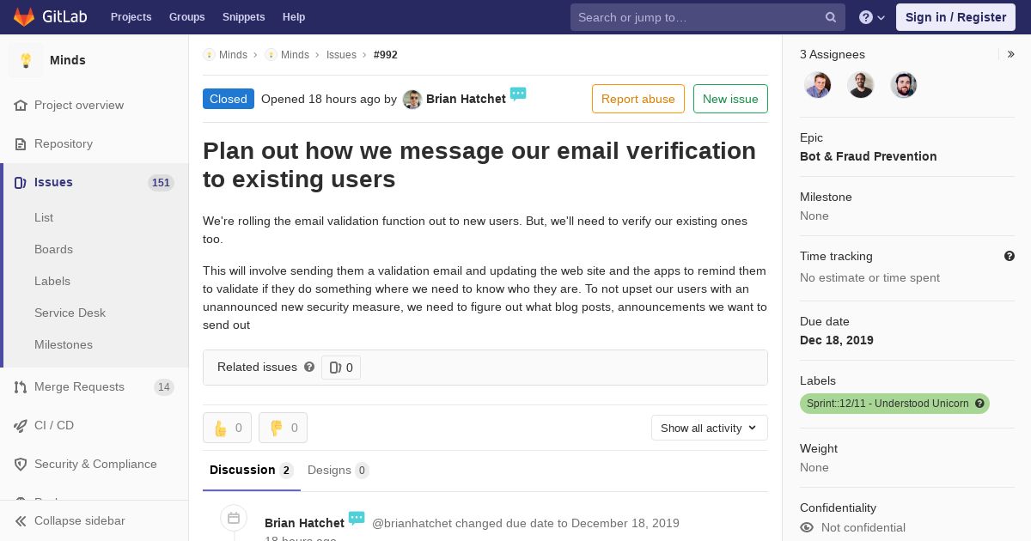This screenshot has width=1031, height=541.
Task: Open Boards in the sidebar
Action: pyautogui.click(x=53, y=249)
